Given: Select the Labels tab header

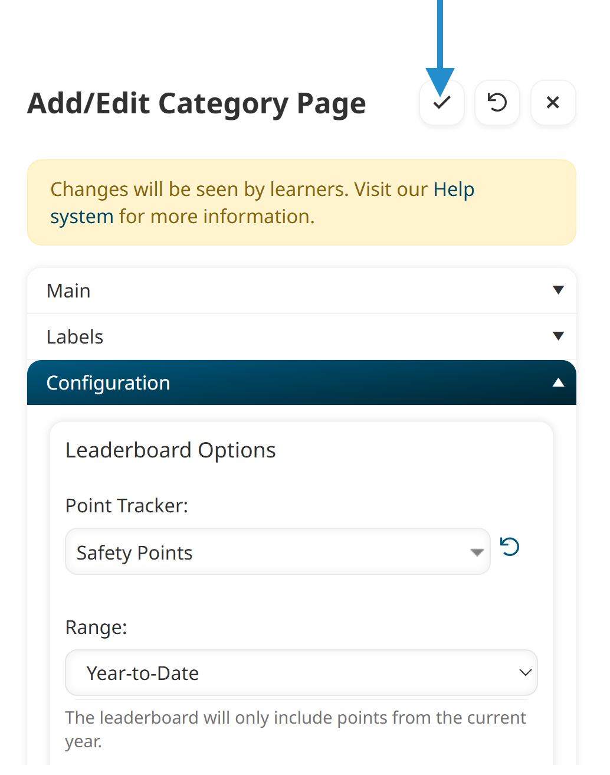Looking at the screenshot, I should (75, 336).
